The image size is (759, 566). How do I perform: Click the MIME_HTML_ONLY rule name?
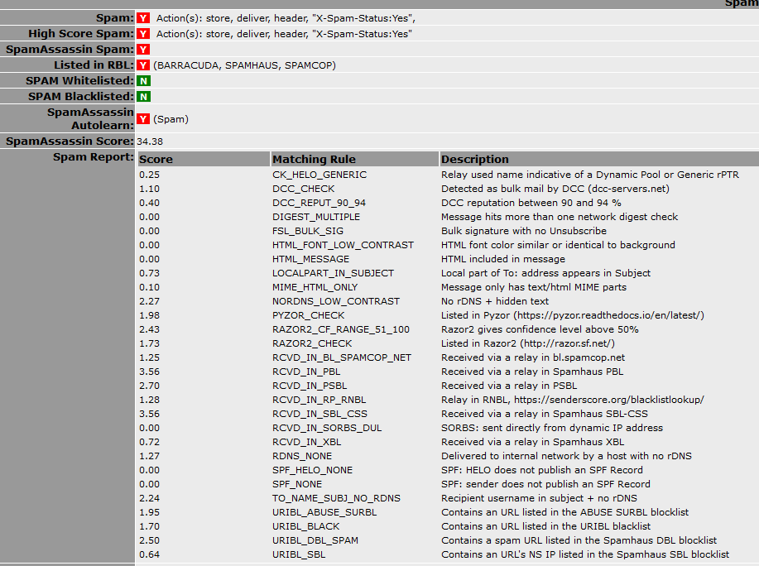pyautogui.click(x=315, y=287)
